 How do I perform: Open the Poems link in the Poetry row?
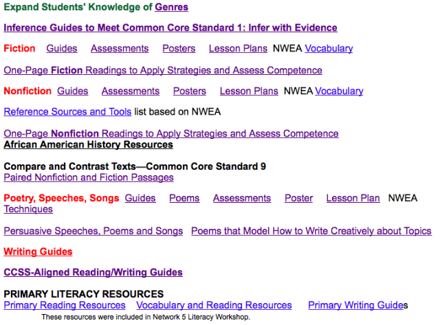tap(184, 199)
